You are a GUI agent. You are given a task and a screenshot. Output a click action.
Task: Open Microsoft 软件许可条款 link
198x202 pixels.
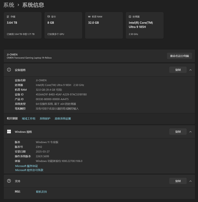[29, 170]
